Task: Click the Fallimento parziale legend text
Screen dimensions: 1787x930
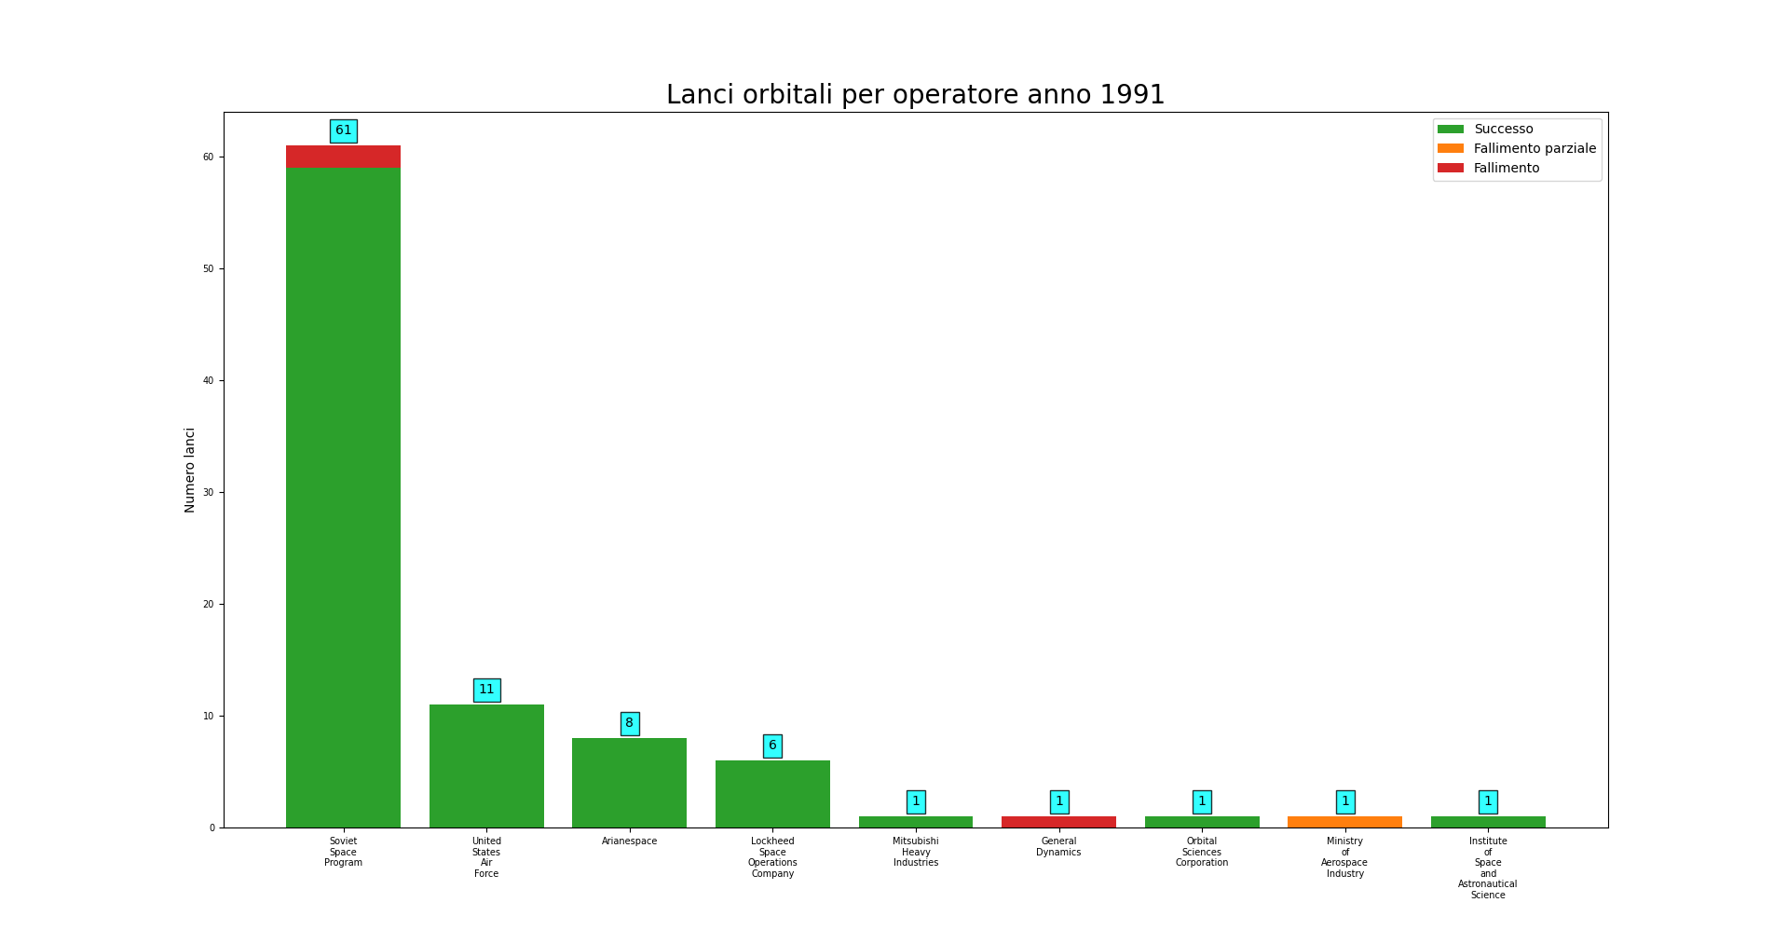Action: tap(1535, 149)
